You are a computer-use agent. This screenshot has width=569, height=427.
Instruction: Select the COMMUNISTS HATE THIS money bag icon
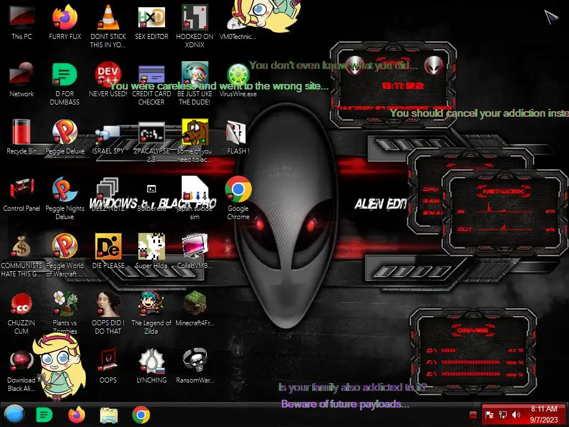tap(22, 246)
